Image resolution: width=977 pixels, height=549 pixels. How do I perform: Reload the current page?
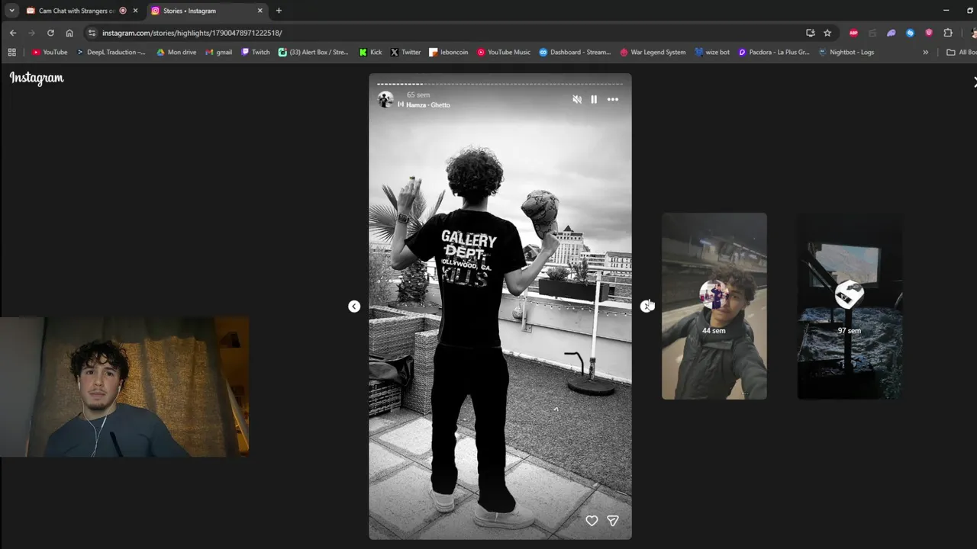[50, 33]
